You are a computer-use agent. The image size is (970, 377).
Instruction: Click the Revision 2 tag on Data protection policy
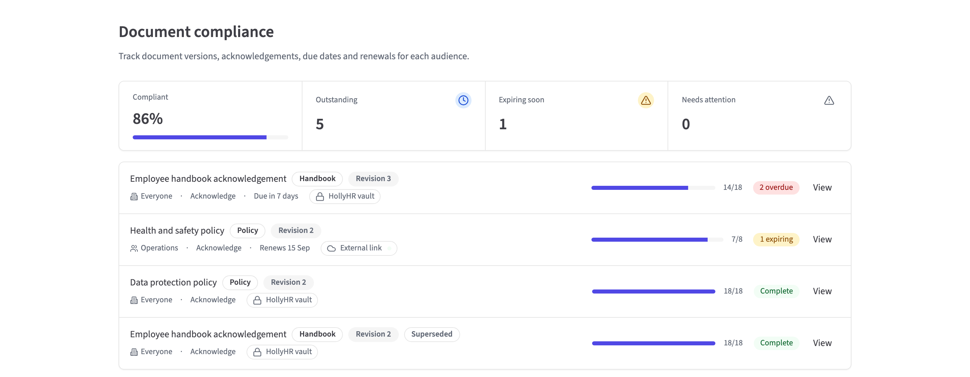click(288, 282)
